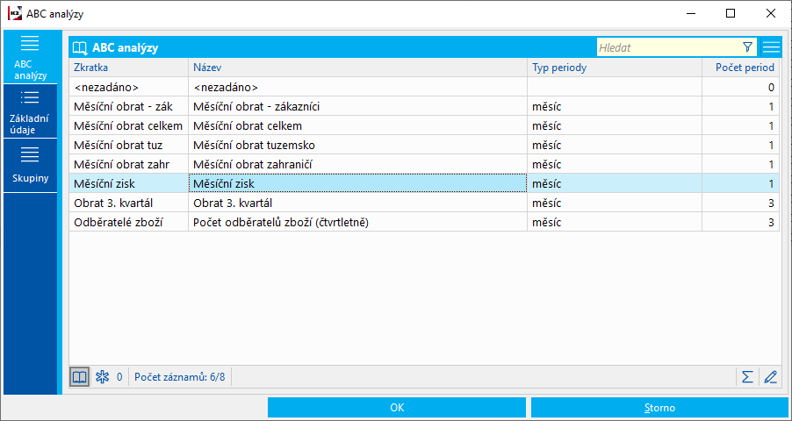Select the Měsíční obrat tuzemsko row
Viewport: 792px width, 421px height.
coord(424,146)
